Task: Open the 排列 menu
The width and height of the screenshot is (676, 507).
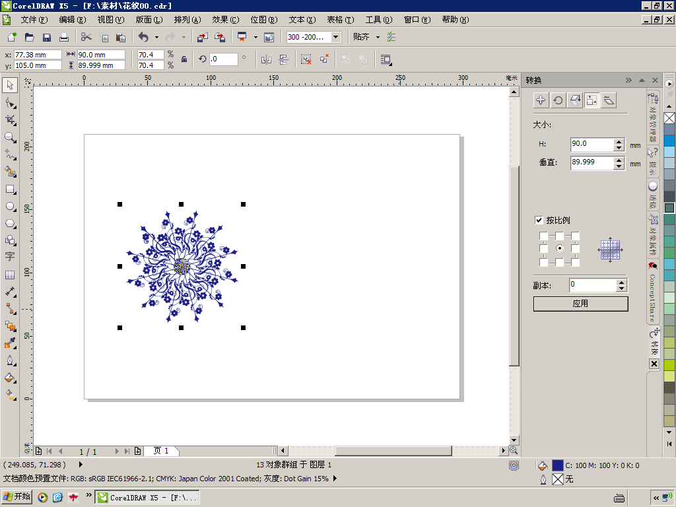Action: [187, 20]
